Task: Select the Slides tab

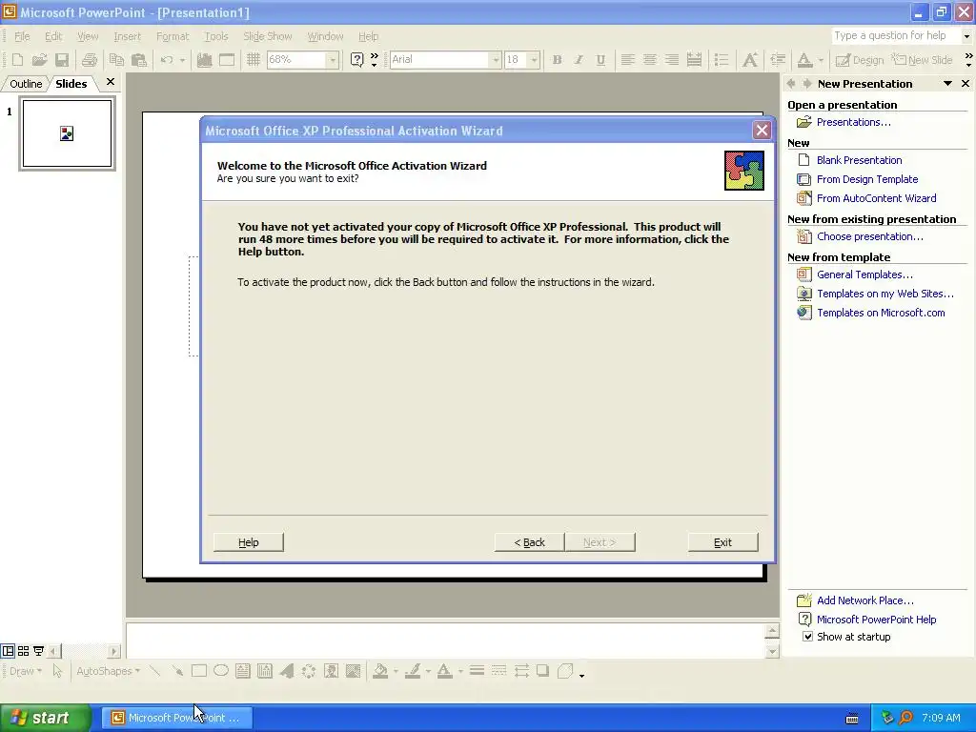Action: pos(71,84)
